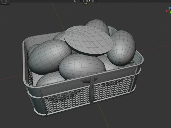Open the Global transform orientation dropdown
Screen dimensions: 171x128
(78, 1)
